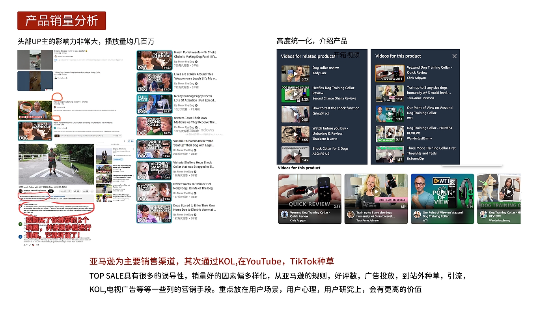Select the 'QsingDirect' creator name
Image resolution: width=552 pixels, height=311 pixels.
tap(321, 113)
